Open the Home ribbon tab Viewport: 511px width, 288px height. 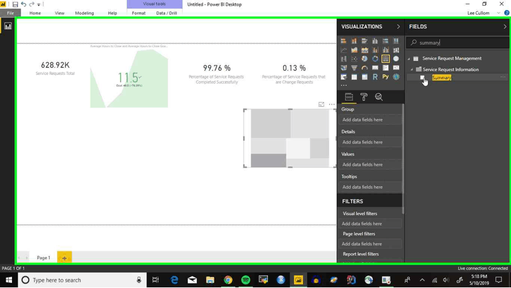[x=35, y=13]
